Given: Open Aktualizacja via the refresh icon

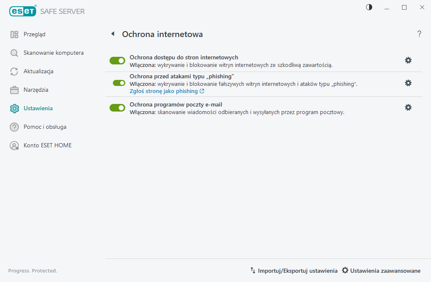Looking at the screenshot, I should click(x=13, y=71).
